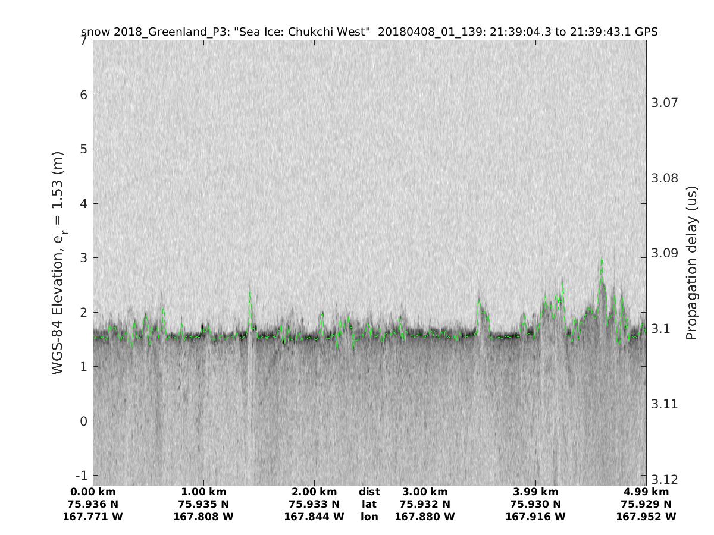Select the 3.99 km distance tick label
This screenshot has height=535, width=714.
tap(535, 492)
